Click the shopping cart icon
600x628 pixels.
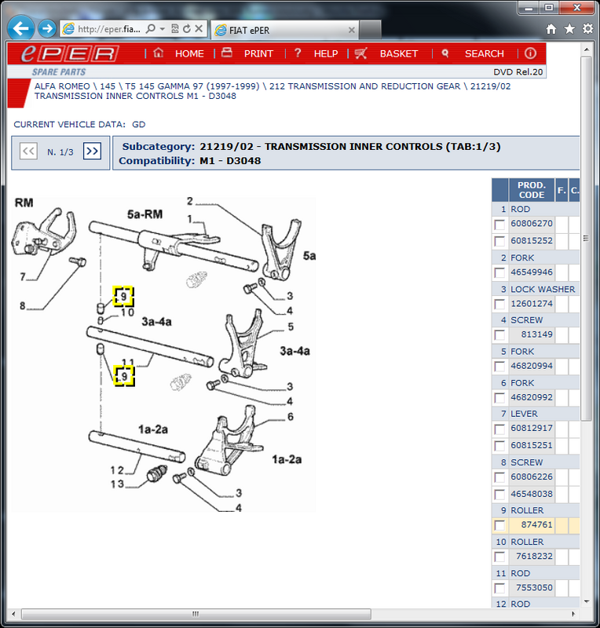point(360,53)
